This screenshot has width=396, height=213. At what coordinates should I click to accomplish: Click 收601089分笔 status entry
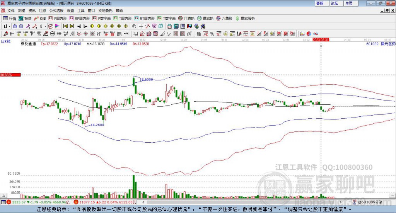(x=368, y=202)
